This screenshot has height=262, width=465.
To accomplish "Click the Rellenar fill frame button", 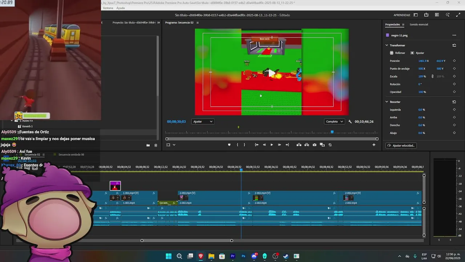I will coord(397,53).
